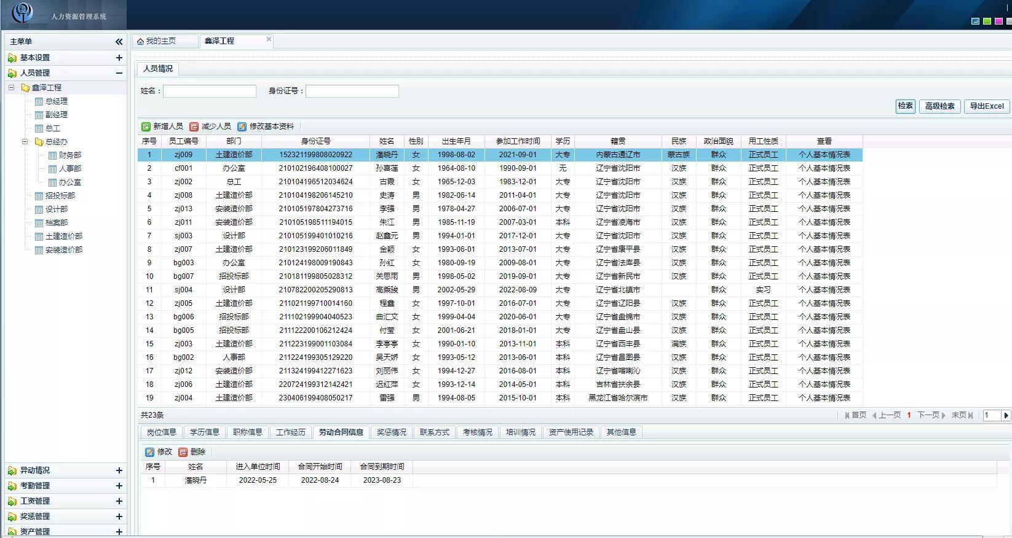
Task: Click the page number input box
Action: pyautogui.click(x=992, y=415)
